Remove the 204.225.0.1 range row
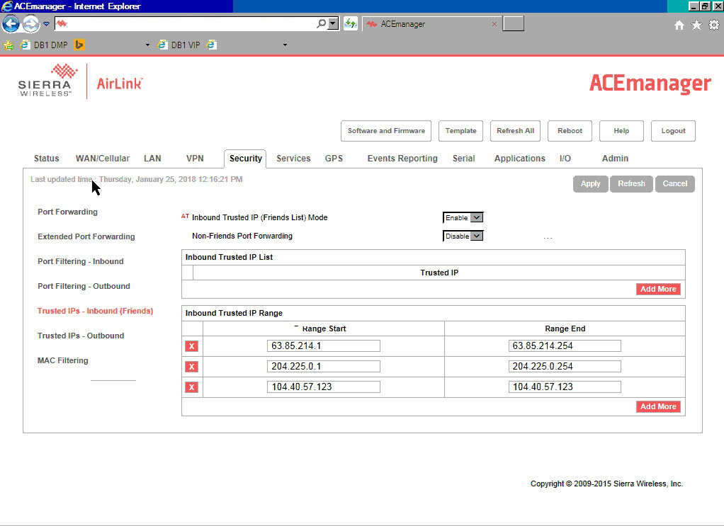The height and width of the screenshot is (526, 724). [191, 367]
